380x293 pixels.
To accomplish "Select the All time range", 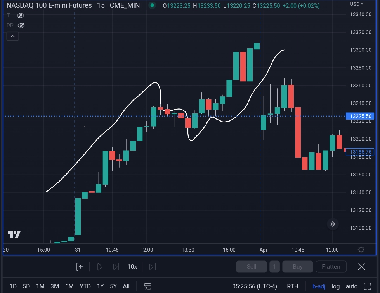I will pos(126,286).
